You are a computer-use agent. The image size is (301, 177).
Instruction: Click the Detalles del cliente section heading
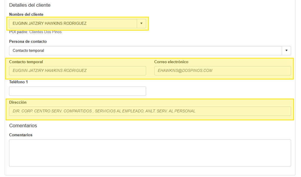tap(30, 5)
